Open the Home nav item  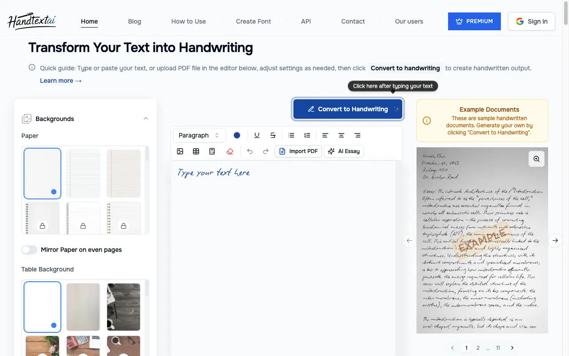pyautogui.click(x=89, y=21)
